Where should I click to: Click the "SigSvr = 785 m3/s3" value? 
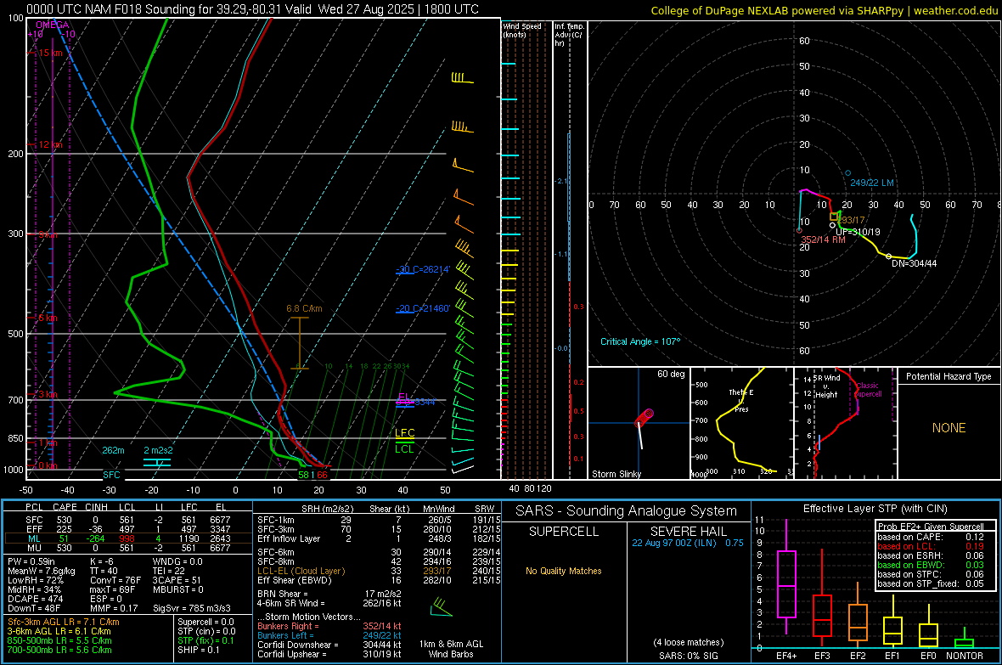[192, 608]
